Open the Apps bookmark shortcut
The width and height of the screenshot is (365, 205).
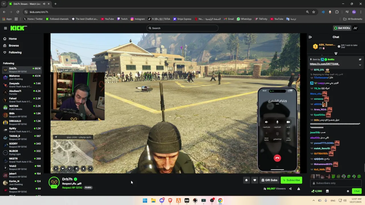pyautogui.click(x=7, y=19)
